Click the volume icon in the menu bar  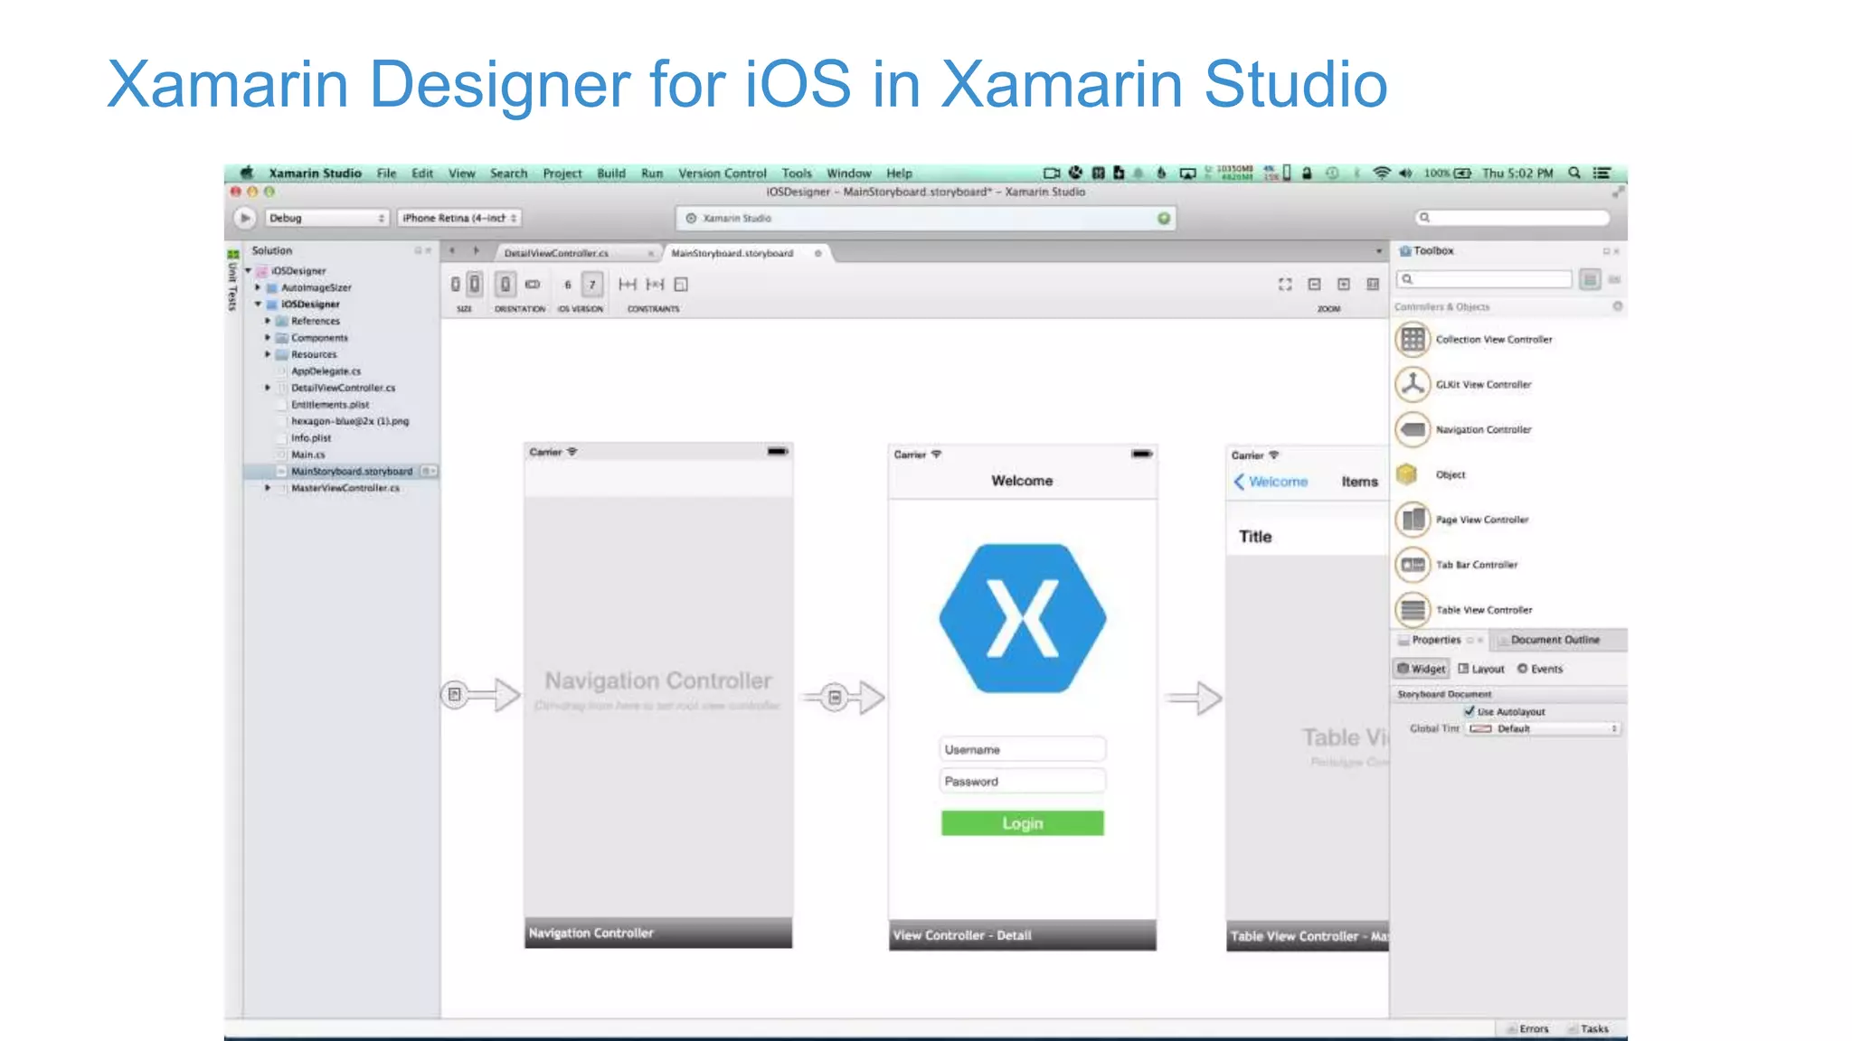(1405, 173)
